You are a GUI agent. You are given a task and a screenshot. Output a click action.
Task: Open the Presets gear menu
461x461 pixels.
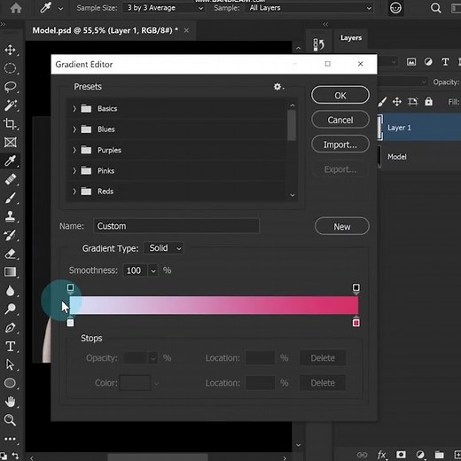(x=278, y=87)
